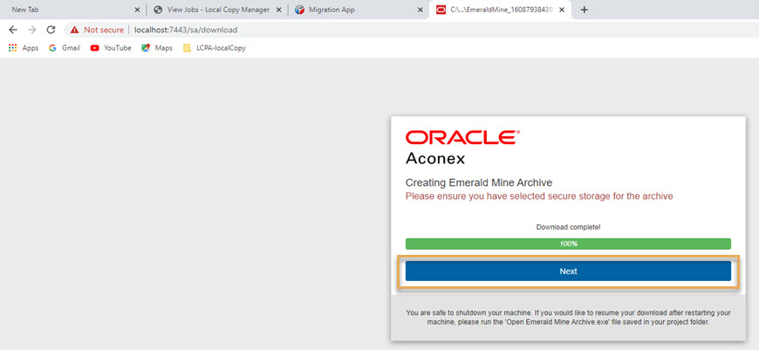Viewport: 759px width, 350px height.
Task: Open the YouTube bookmark
Action: (x=111, y=48)
